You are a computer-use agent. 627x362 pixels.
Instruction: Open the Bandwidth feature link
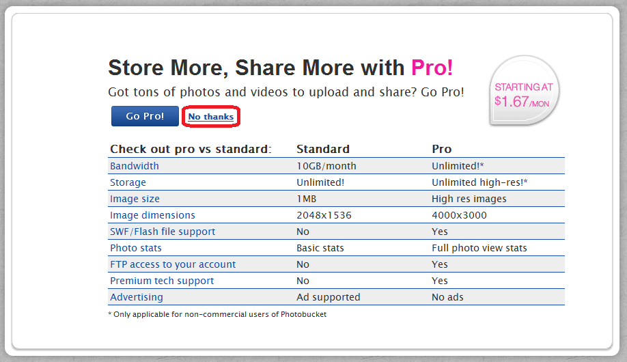(x=135, y=166)
